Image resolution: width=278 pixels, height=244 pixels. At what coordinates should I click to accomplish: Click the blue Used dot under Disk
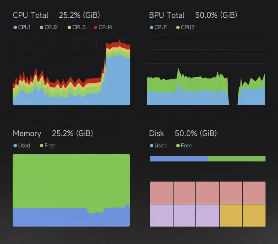152,146
